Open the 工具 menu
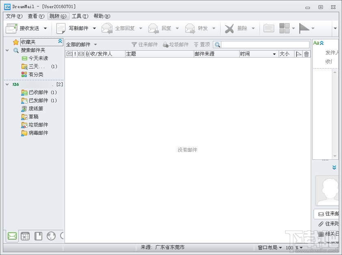Screen dimensions: 342x255 (80, 16)
